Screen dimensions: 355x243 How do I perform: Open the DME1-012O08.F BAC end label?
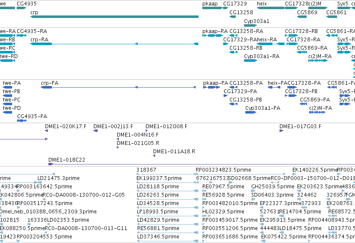click(x=166, y=127)
